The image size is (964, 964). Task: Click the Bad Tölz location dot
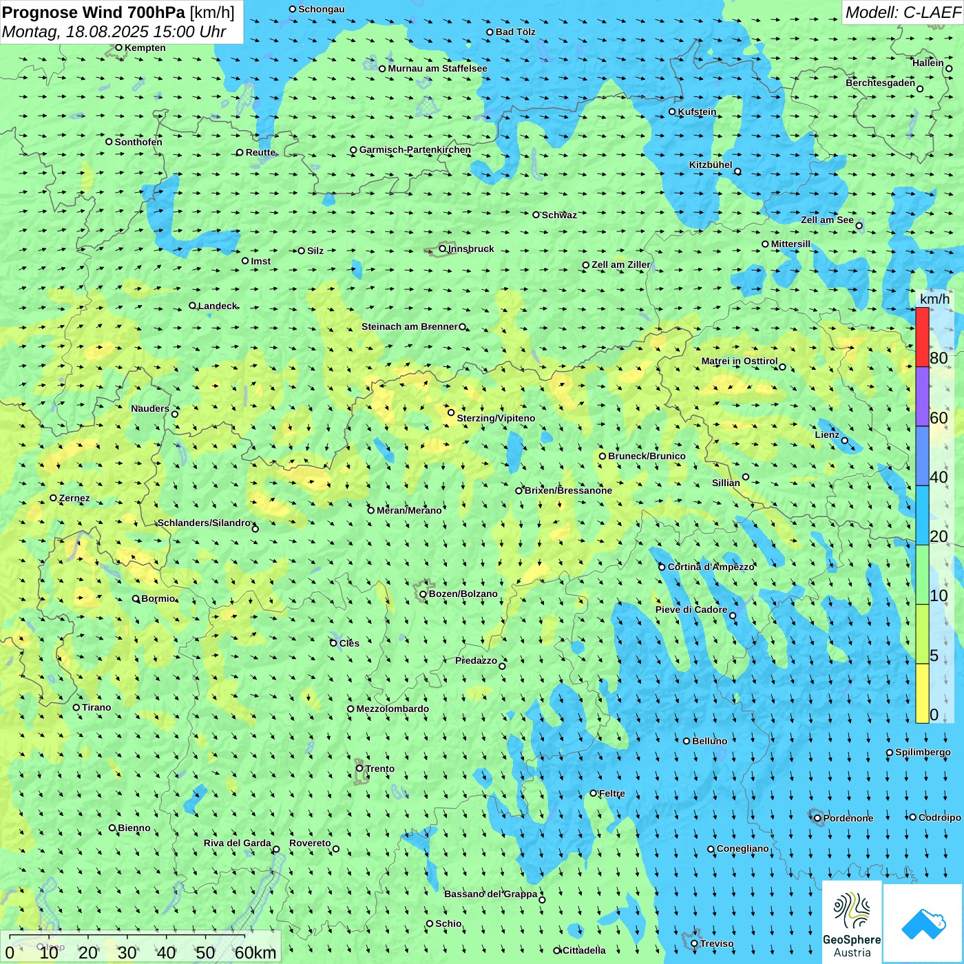pos(490,32)
